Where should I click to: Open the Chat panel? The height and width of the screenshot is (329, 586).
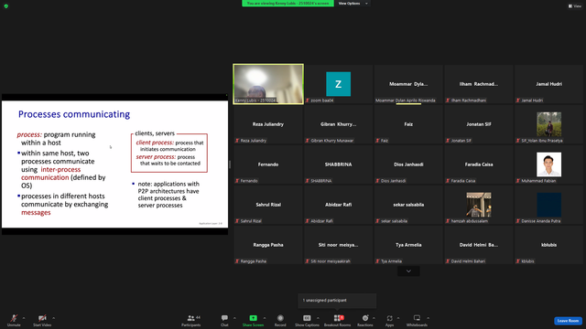pos(224,320)
